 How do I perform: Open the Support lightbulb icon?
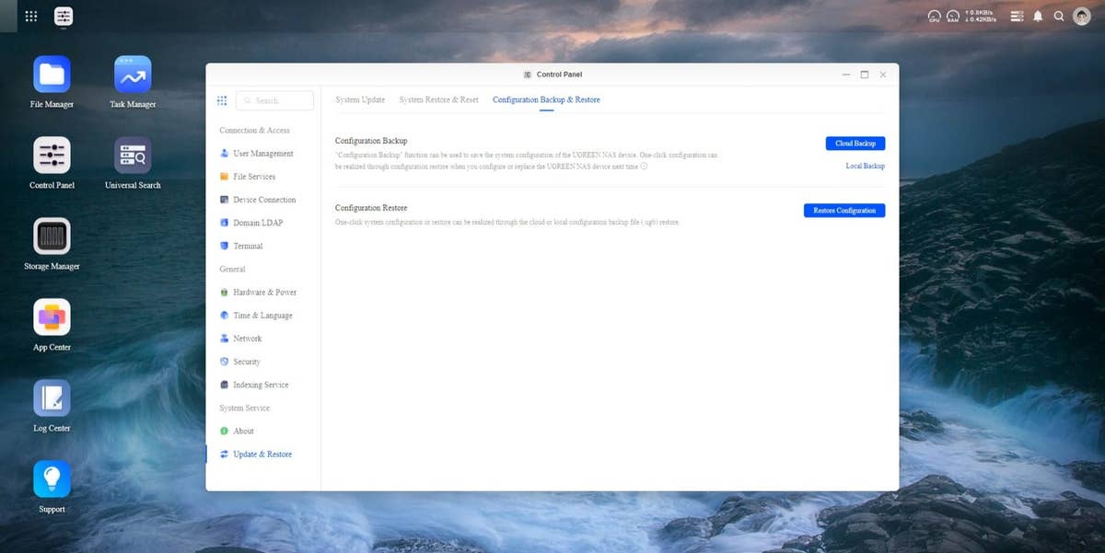pos(52,479)
